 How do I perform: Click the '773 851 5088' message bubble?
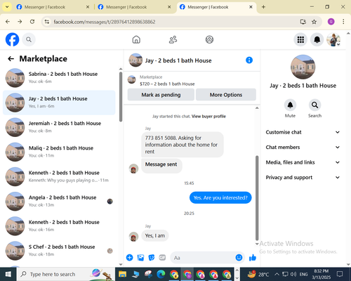click(183, 145)
